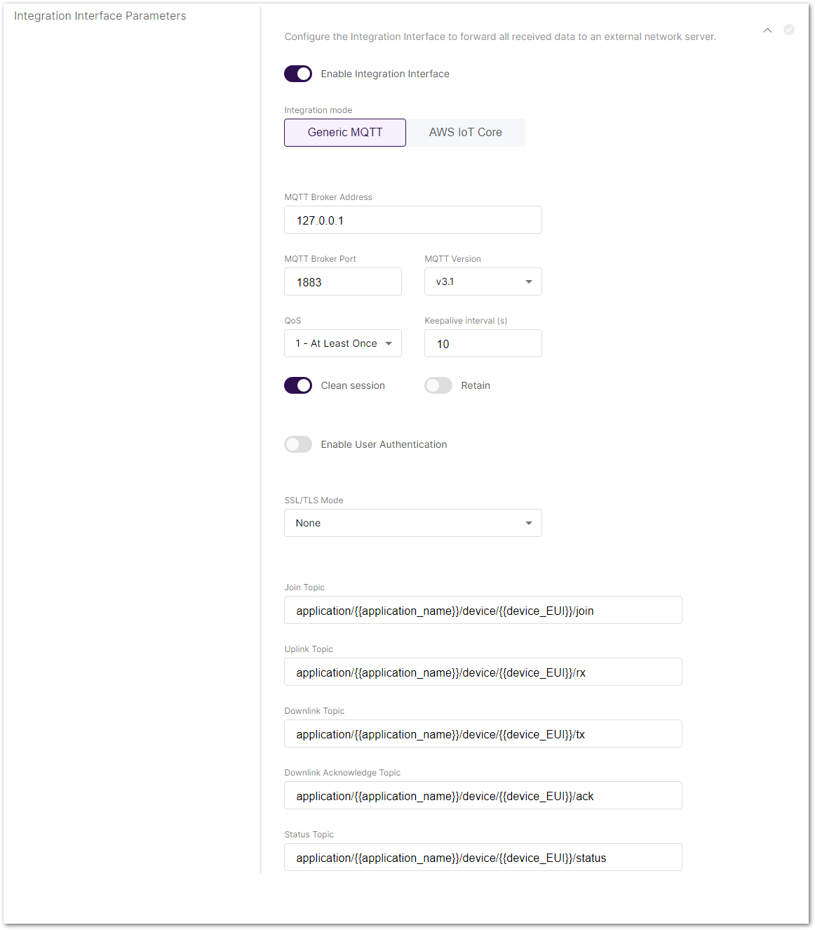Click the MQTT Broker Port field
815x930 pixels.
coord(342,281)
